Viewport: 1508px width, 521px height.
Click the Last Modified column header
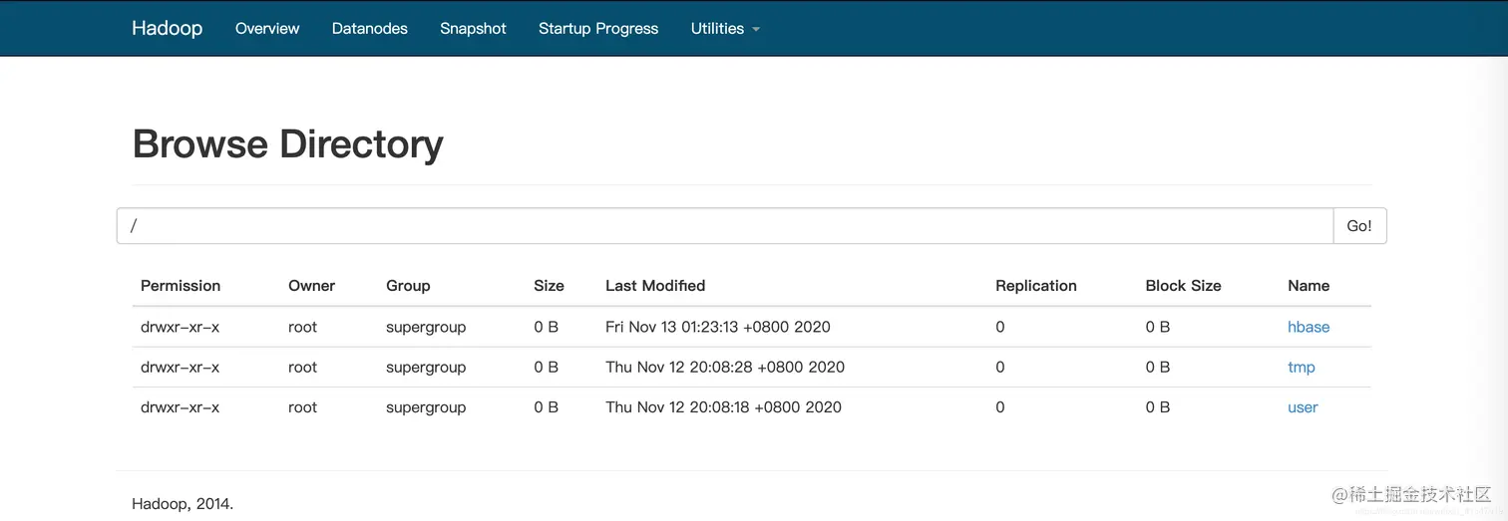coord(655,285)
